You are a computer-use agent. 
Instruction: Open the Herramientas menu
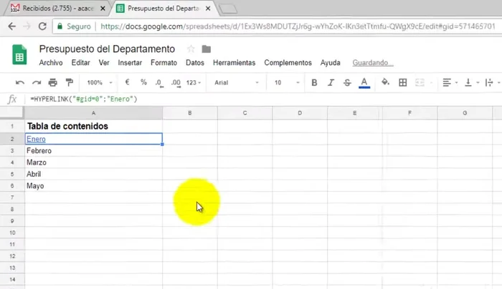click(234, 63)
